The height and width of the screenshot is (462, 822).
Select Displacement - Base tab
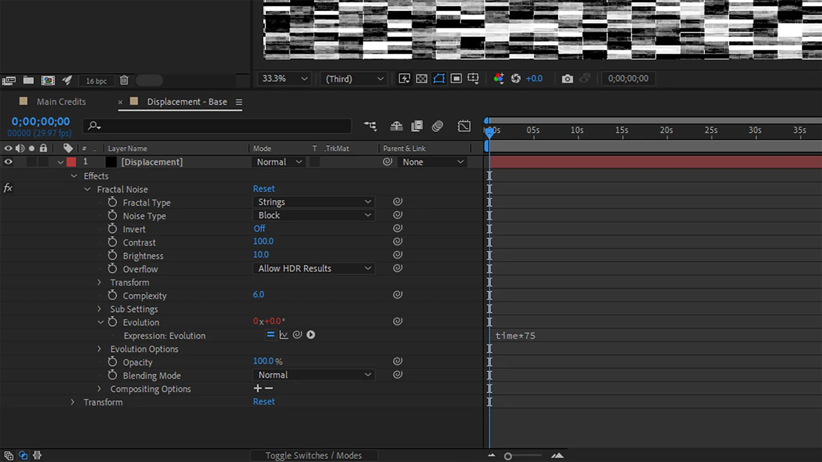pos(187,102)
